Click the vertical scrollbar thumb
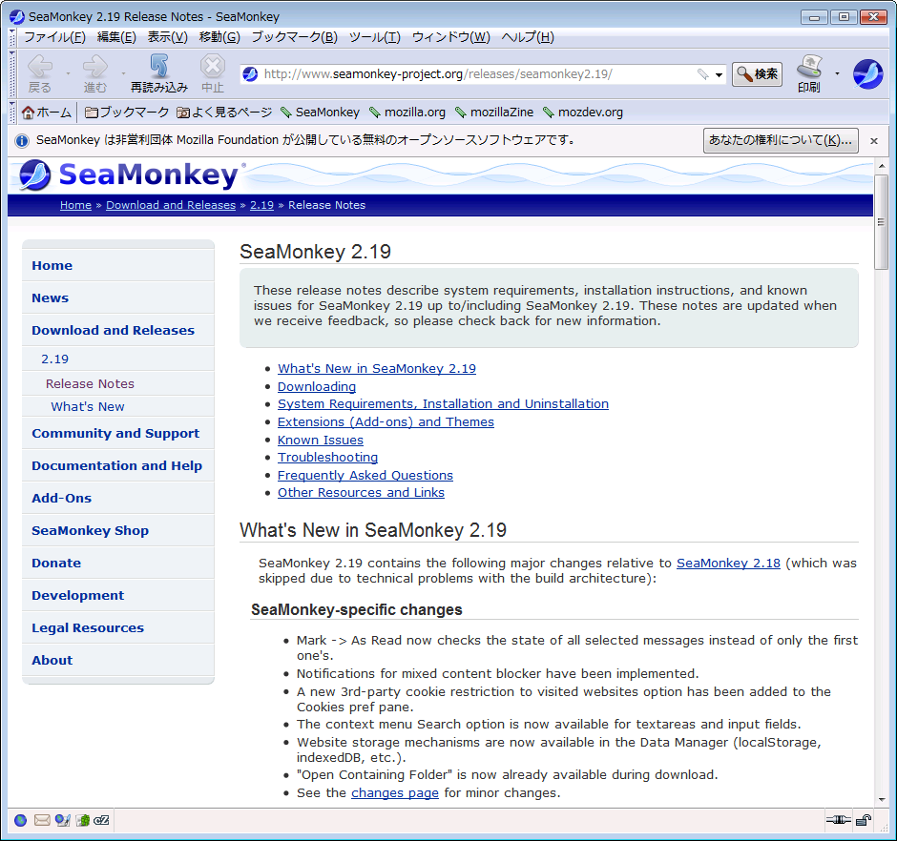This screenshot has width=897, height=841. click(881, 222)
